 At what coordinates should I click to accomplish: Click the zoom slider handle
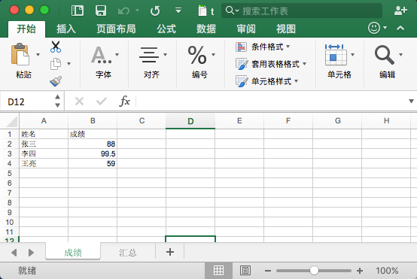click(x=314, y=271)
